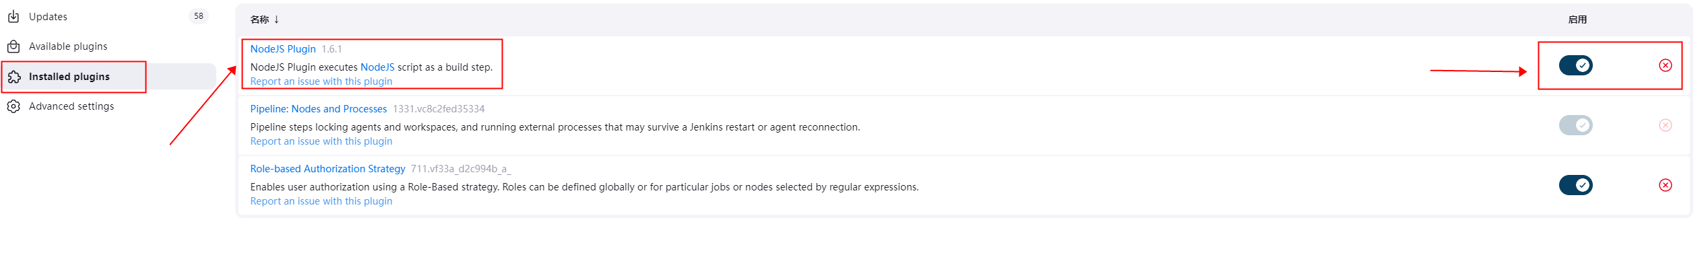Click the Updates download icon
The width and height of the screenshot is (1706, 253).
13,16
